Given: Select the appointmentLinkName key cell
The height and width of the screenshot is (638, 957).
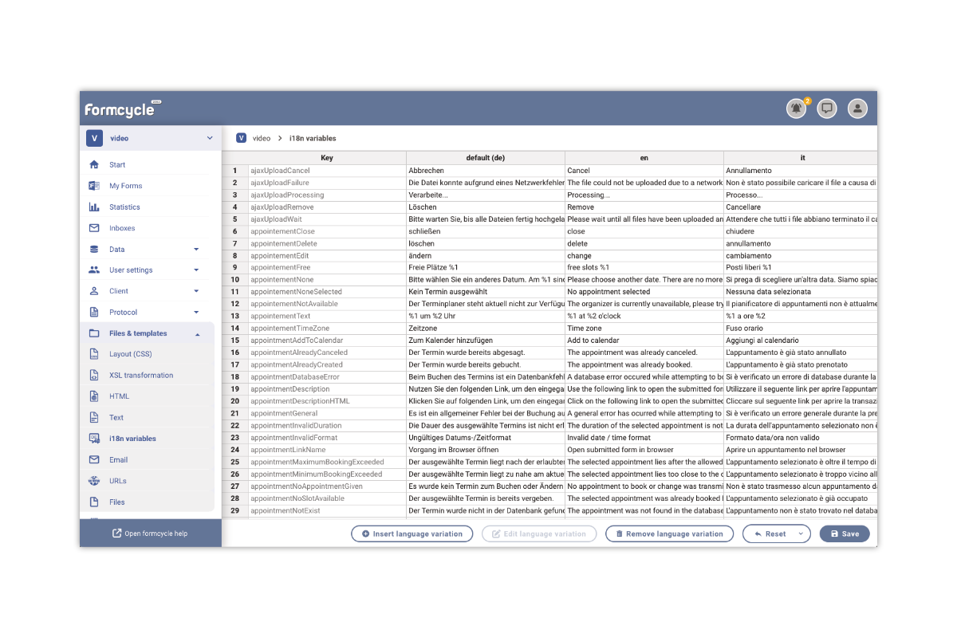Looking at the screenshot, I should tap(327, 450).
